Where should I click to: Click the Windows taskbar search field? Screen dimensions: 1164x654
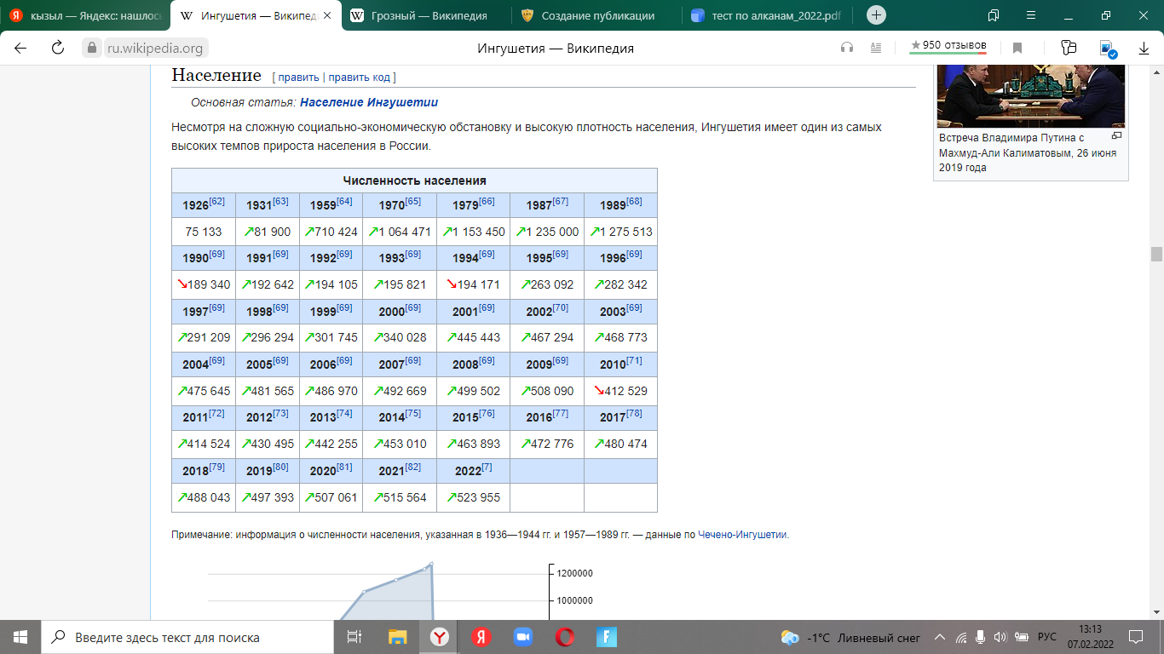pos(187,637)
